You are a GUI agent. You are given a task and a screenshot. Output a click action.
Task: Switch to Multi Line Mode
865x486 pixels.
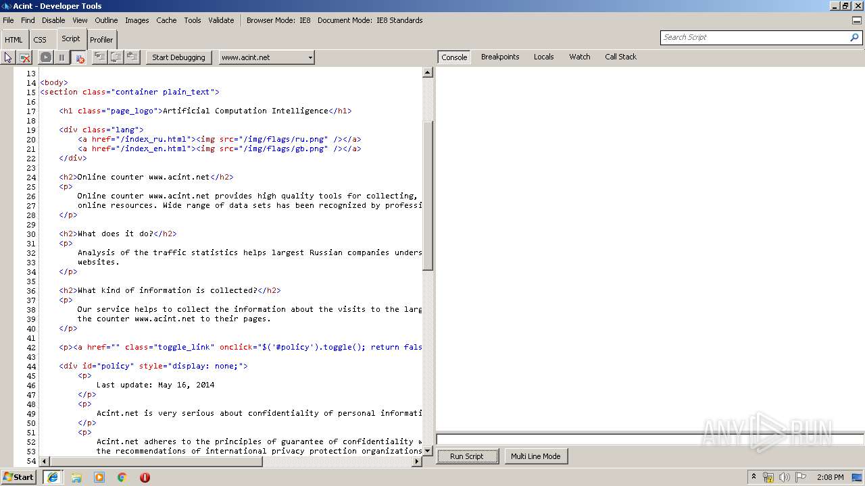pos(535,456)
